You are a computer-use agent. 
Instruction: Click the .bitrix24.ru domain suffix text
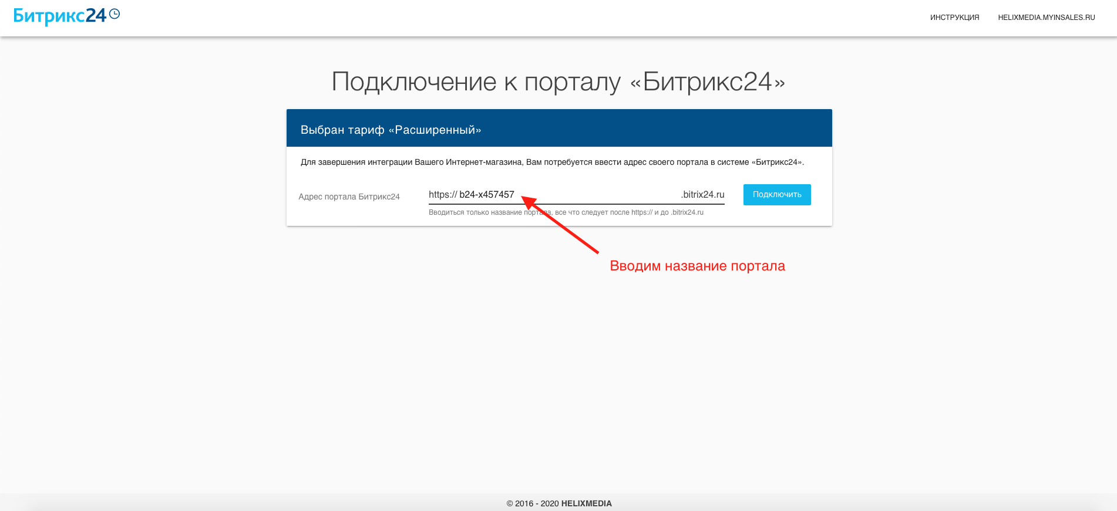click(x=702, y=195)
